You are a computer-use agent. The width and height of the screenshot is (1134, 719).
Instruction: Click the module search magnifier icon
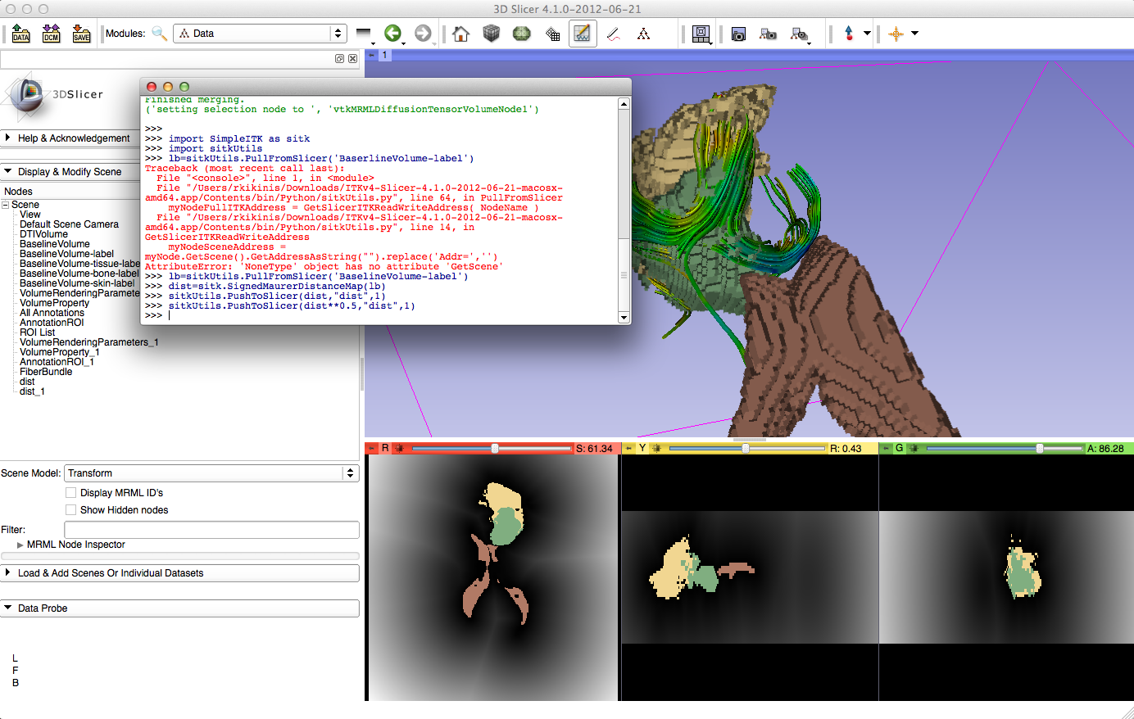tap(159, 34)
